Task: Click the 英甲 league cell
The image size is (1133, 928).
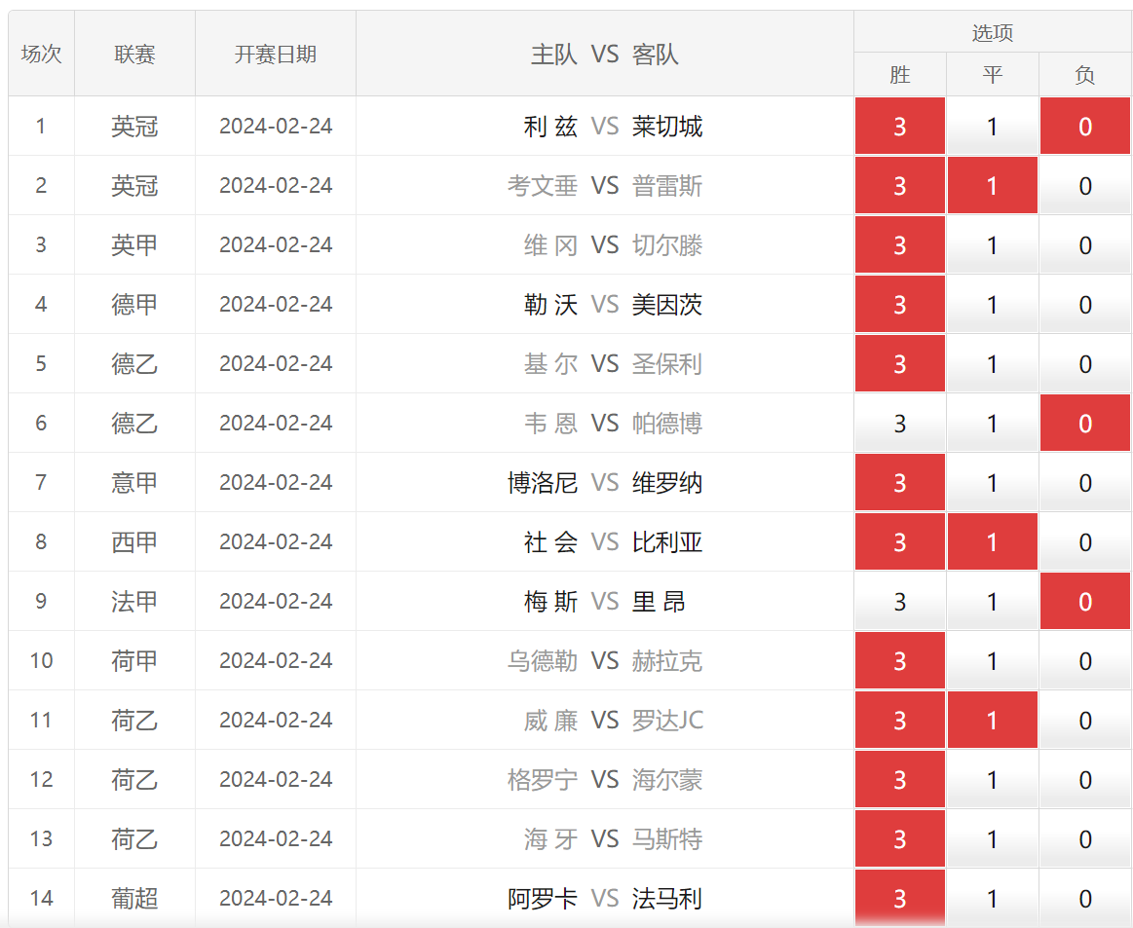Action: tap(134, 244)
